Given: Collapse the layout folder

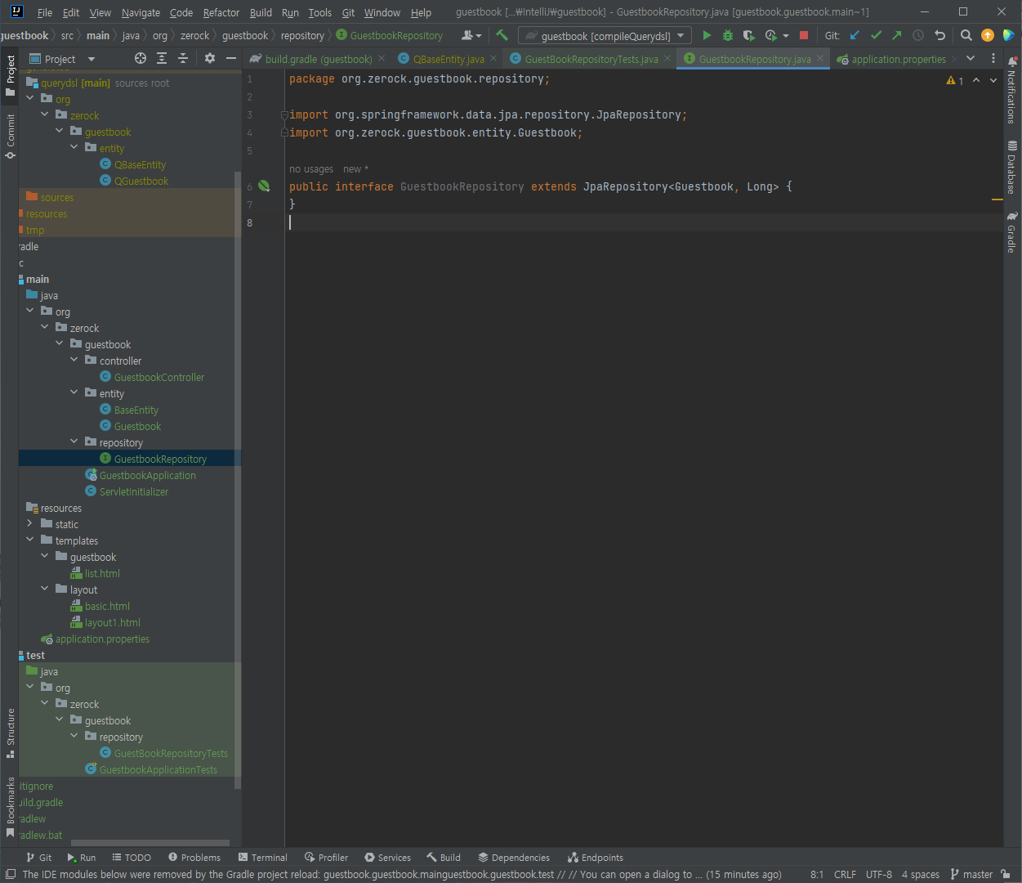Looking at the screenshot, I should (45, 589).
